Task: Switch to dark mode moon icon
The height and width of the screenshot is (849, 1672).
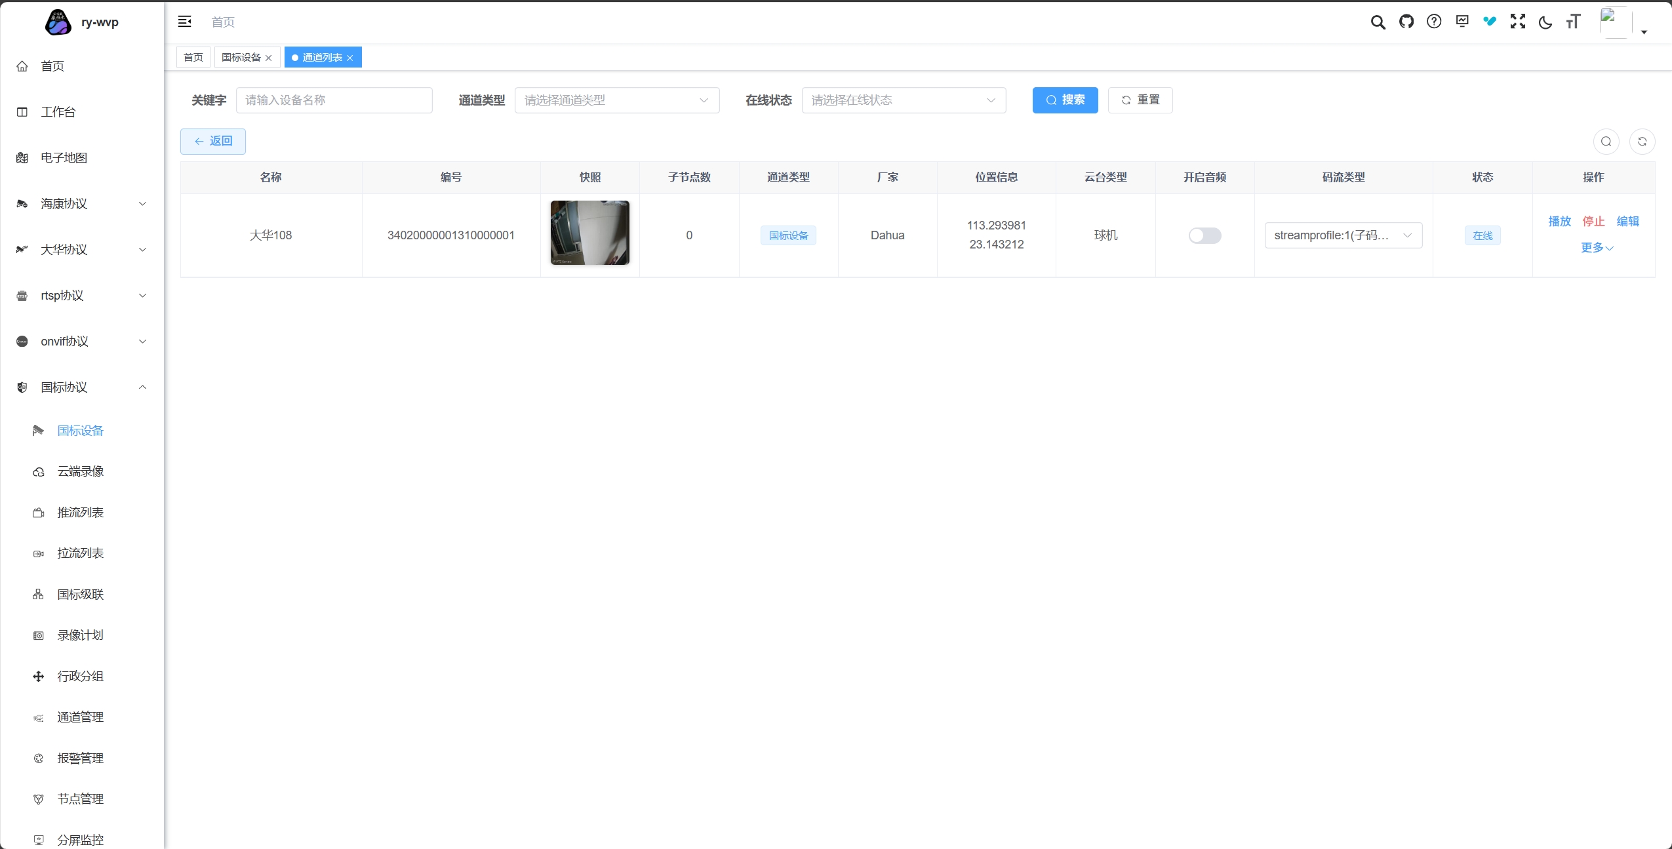Action: [x=1545, y=23]
